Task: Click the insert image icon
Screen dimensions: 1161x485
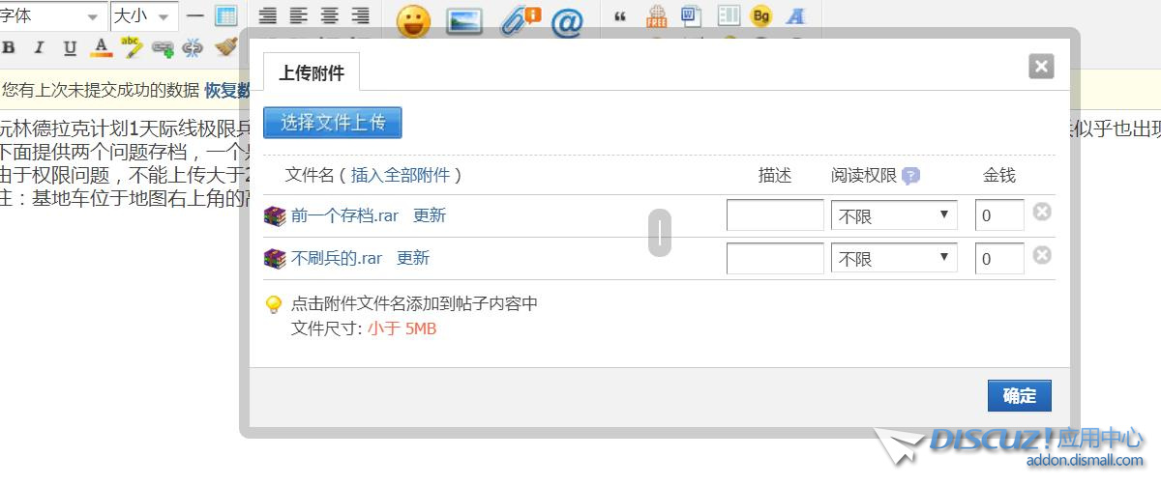Action: coord(464,21)
